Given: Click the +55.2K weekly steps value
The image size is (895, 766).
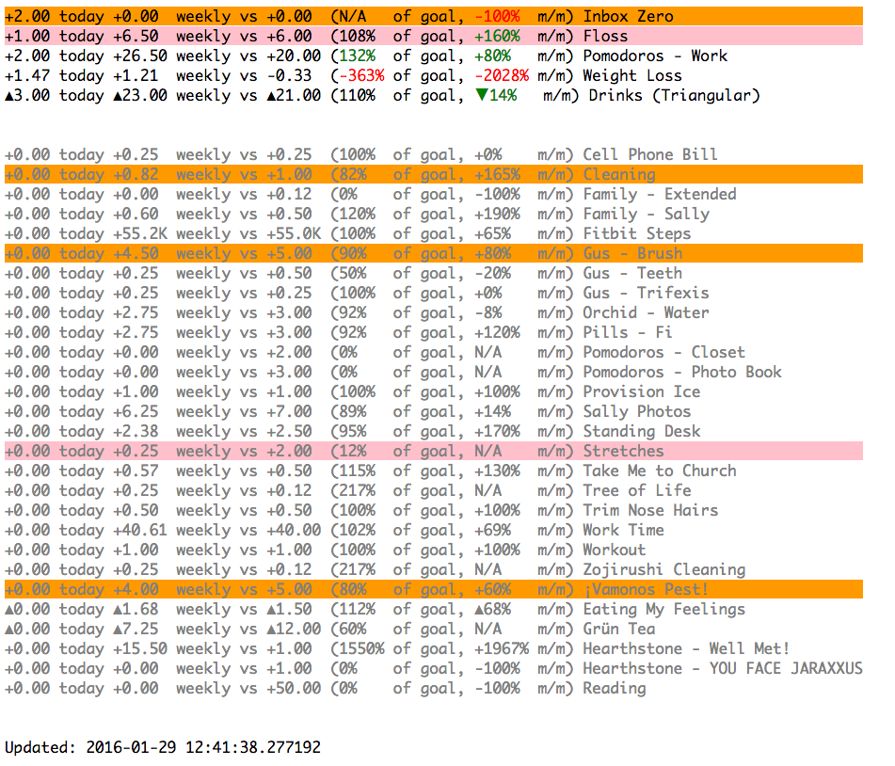Looking at the screenshot, I should click(x=140, y=234).
